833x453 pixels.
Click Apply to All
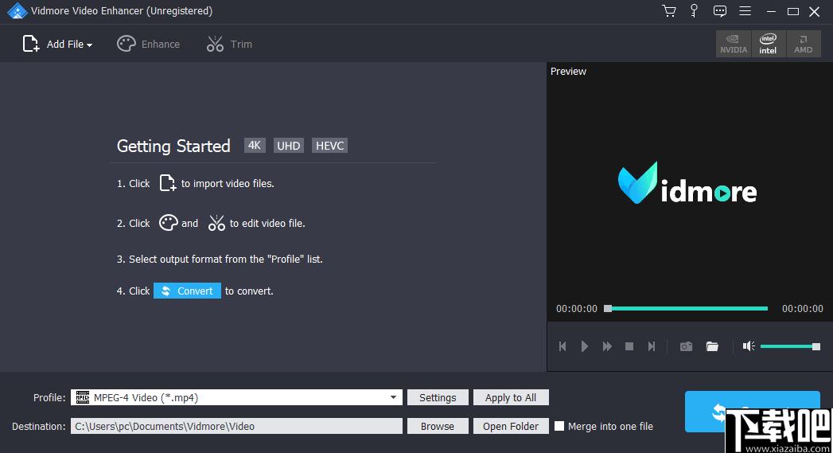click(511, 398)
